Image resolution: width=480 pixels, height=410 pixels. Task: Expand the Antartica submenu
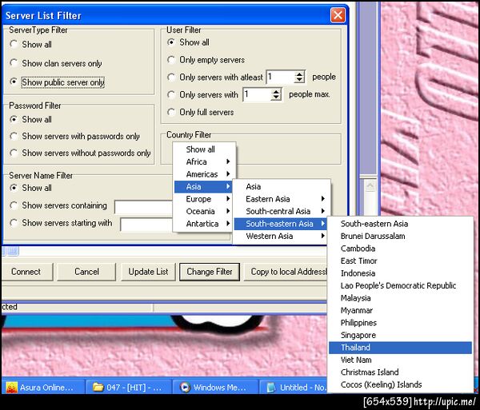coord(204,224)
